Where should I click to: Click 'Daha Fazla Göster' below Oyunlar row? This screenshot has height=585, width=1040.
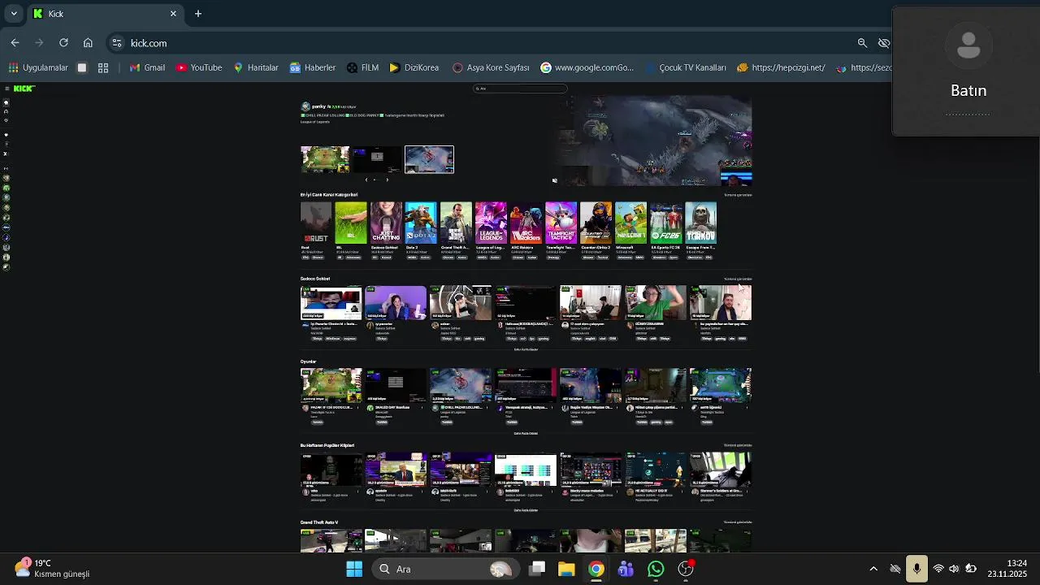[x=526, y=433]
